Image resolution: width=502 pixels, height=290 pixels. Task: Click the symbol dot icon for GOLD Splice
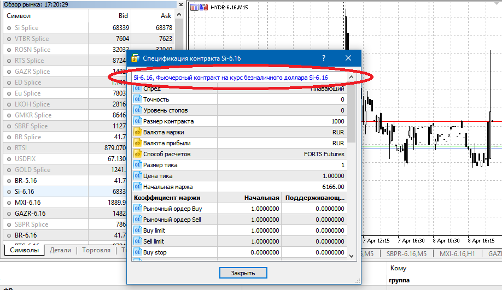9,170
